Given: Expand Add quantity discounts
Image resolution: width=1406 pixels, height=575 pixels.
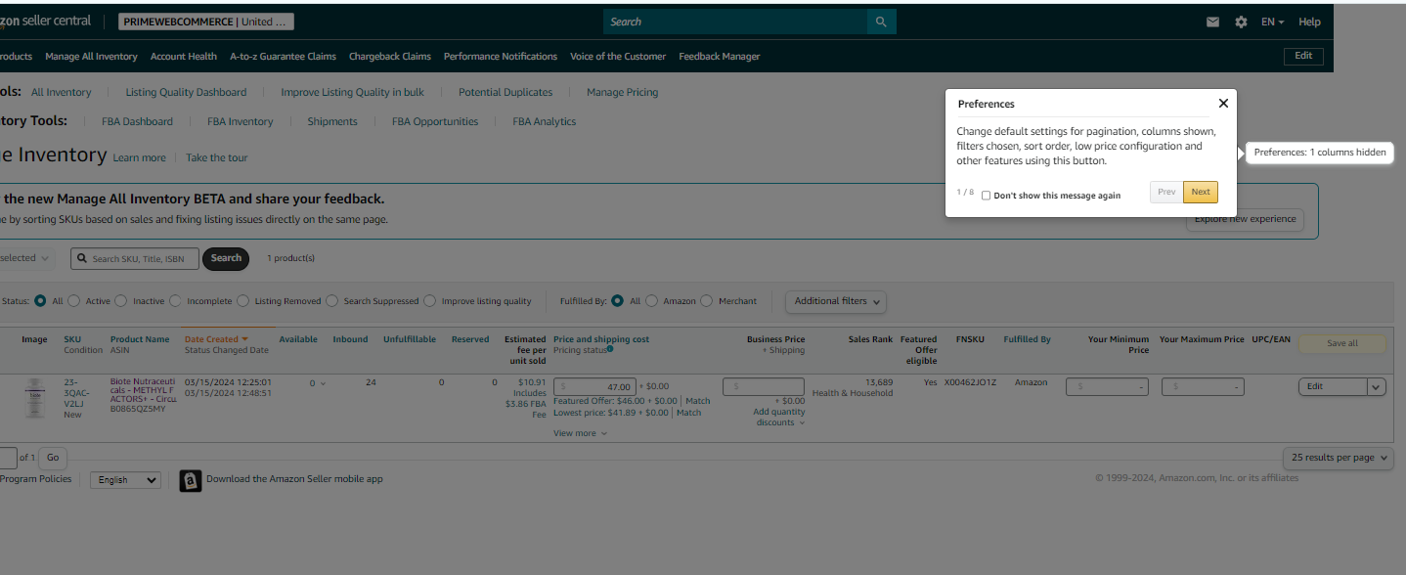Looking at the screenshot, I should 779,418.
